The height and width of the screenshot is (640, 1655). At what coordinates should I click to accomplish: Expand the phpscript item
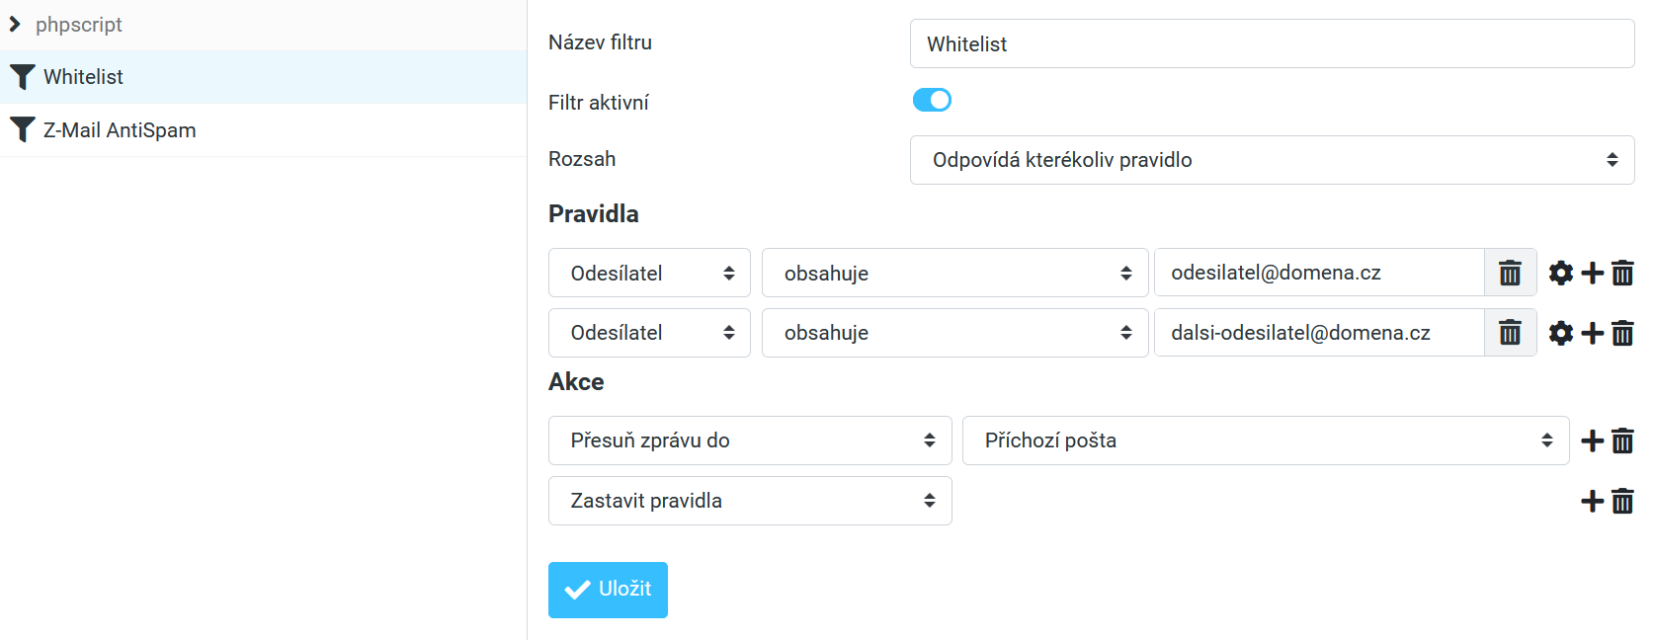15,24
